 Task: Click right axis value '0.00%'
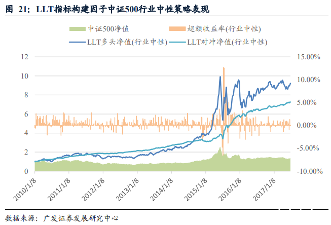tap(307, 125)
